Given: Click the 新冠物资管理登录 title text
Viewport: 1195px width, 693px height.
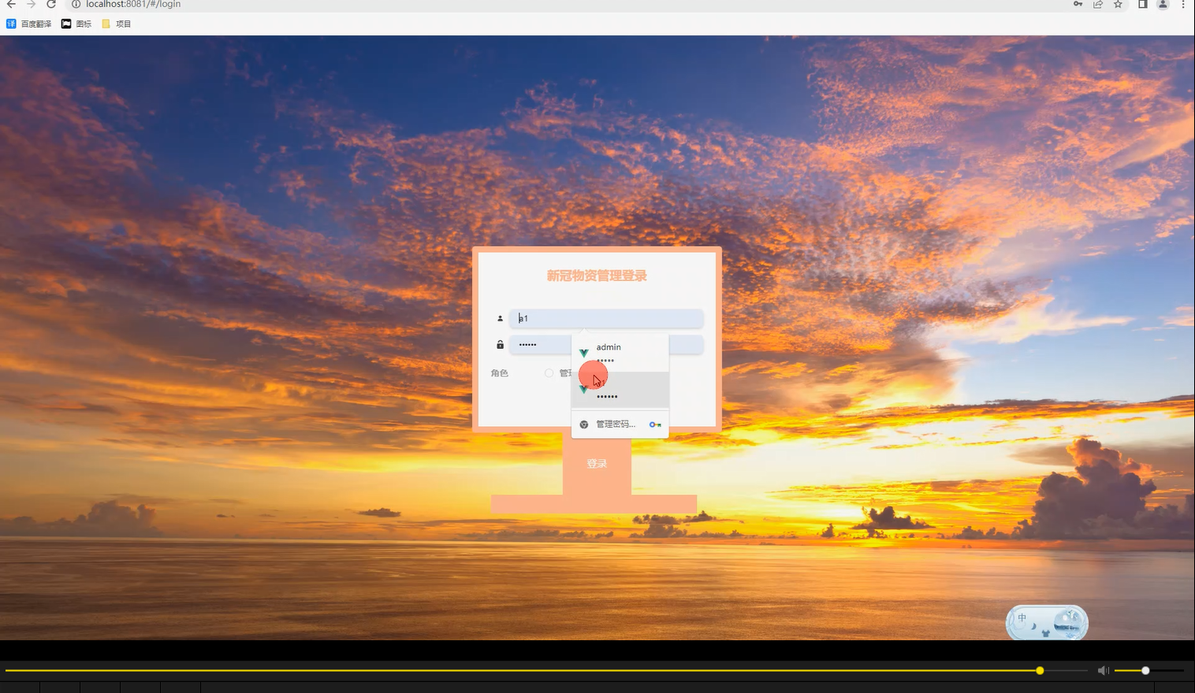Looking at the screenshot, I should click(597, 276).
